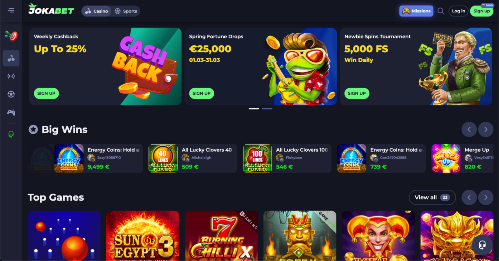Open the hamburger sidebar menu
The width and height of the screenshot is (499, 261).
(x=11, y=11)
